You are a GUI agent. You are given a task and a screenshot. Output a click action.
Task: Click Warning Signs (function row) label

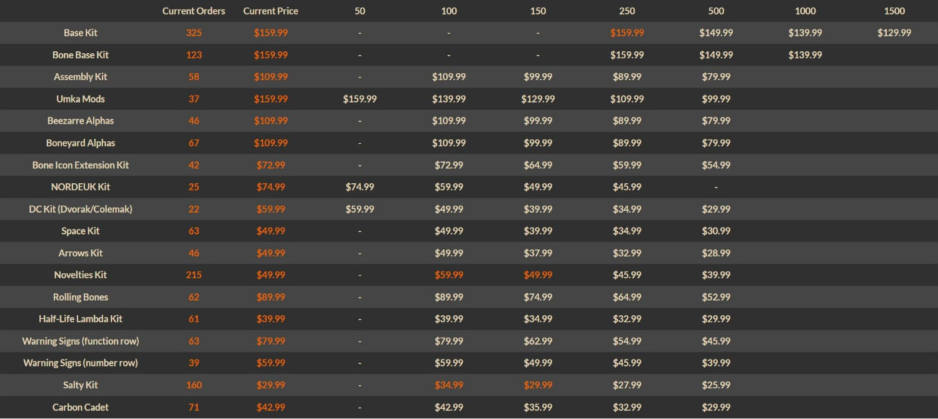point(81,341)
